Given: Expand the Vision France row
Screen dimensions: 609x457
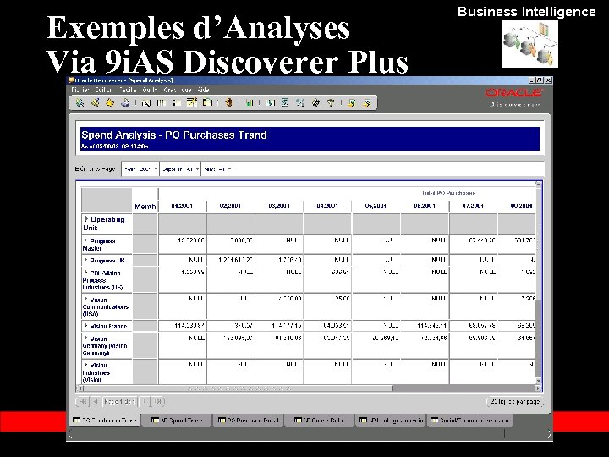Looking at the screenshot, I should click(85, 326).
